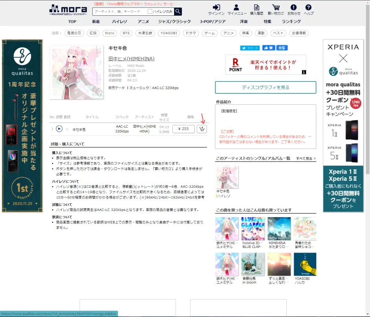Open the J-POP/アジア tab
This screenshot has height=317, width=370.
pyautogui.click(x=212, y=22)
